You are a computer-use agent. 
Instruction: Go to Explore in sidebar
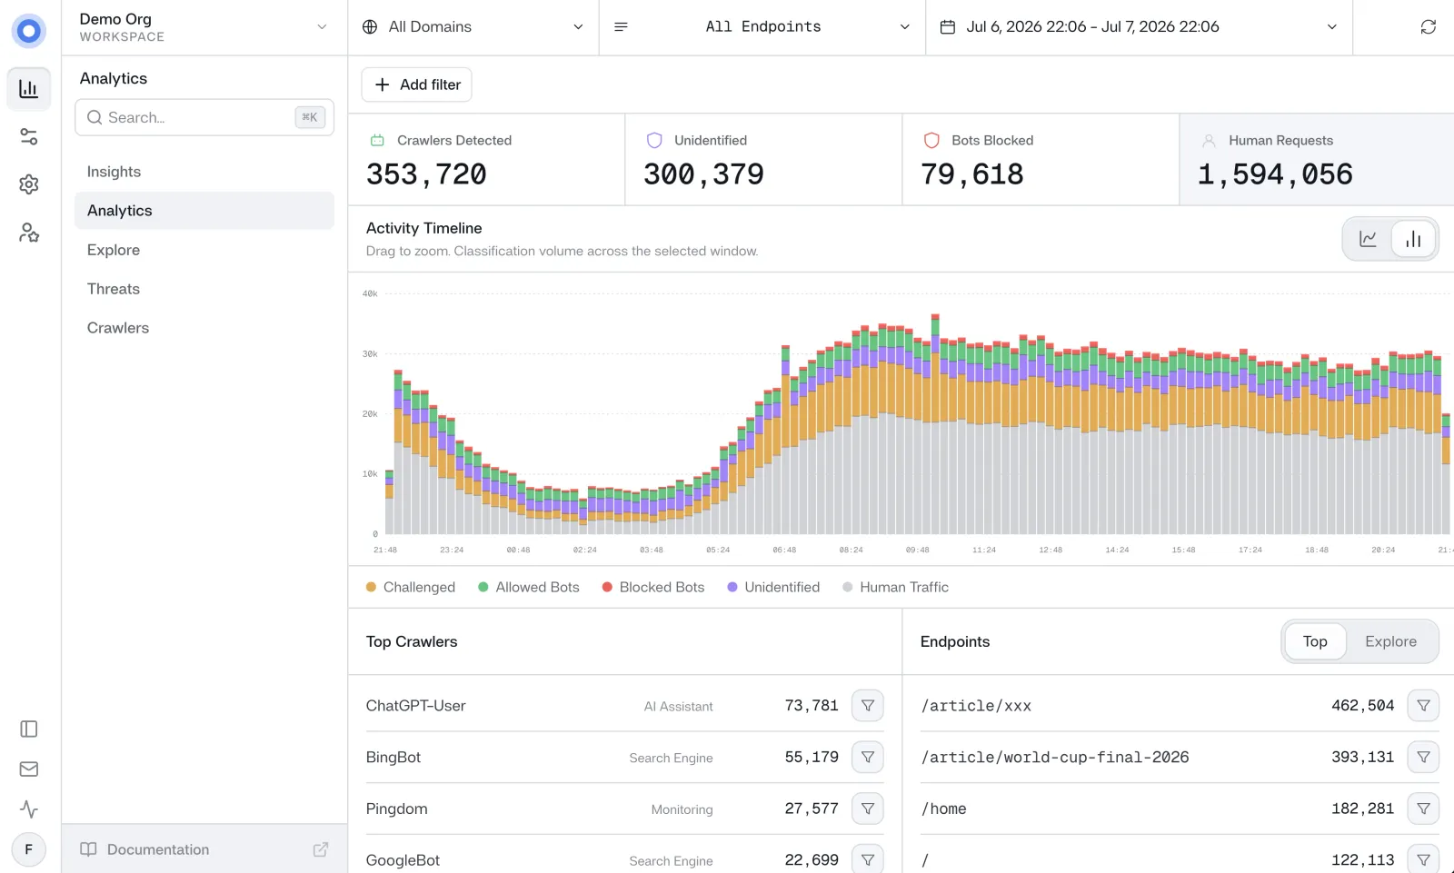coord(204,250)
